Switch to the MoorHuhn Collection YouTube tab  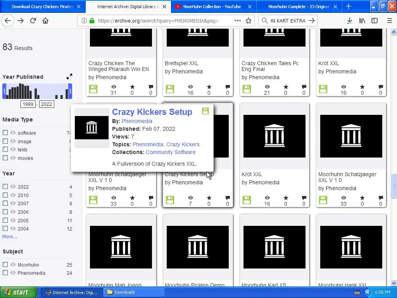pos(212,7)
